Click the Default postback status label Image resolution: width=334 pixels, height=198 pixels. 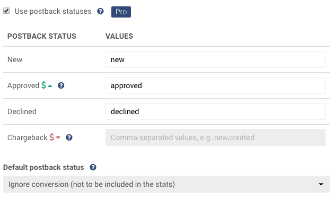43,167
